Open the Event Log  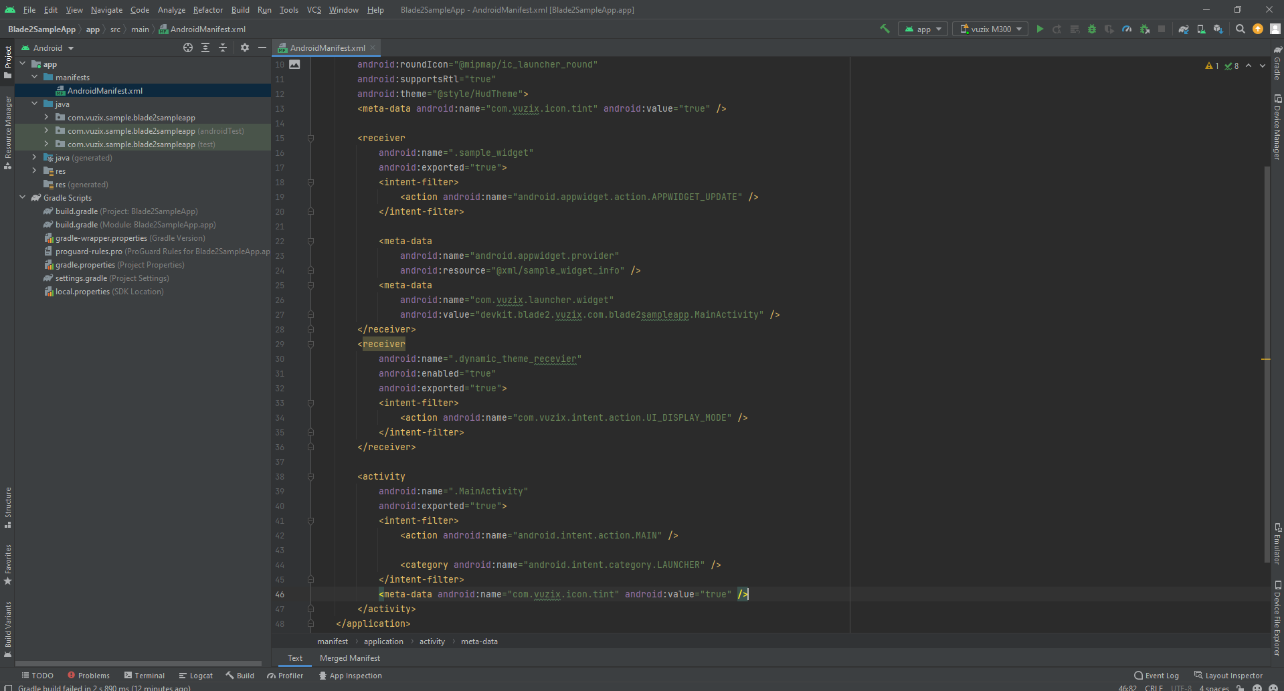[1157, 676]
